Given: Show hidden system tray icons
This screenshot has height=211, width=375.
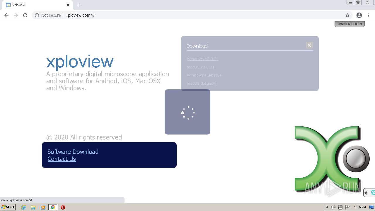Looking at the screenshot, I should click(327, 207).
